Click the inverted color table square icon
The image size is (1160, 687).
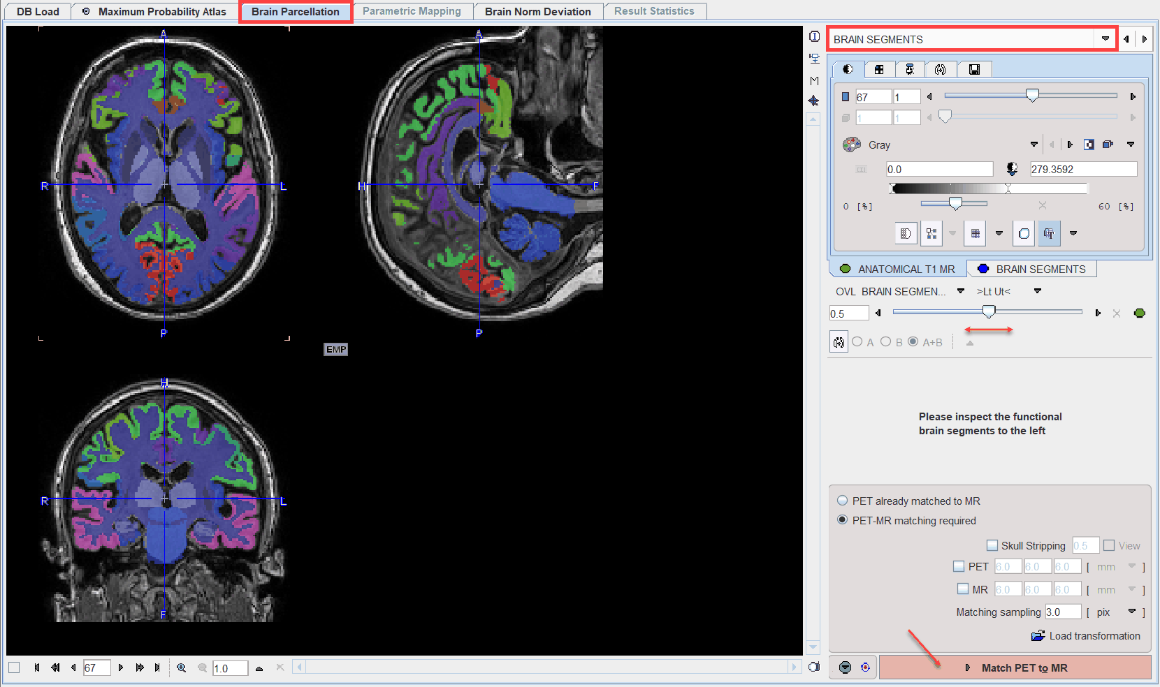click(1089, 145)
